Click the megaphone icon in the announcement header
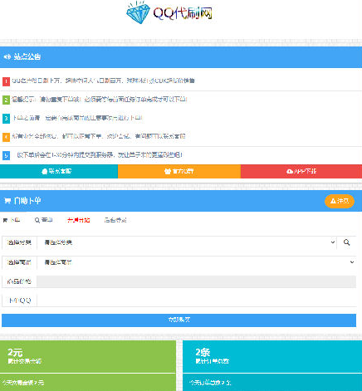The height and width of the screenshot is (391, 362). click(x=7, y=56)
